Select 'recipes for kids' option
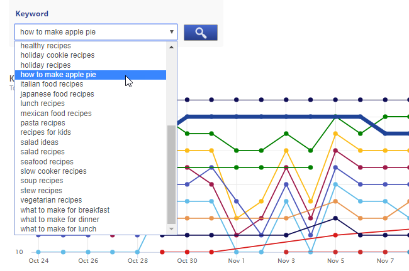Viewport: 409px width, 271px height. point(45,132)
